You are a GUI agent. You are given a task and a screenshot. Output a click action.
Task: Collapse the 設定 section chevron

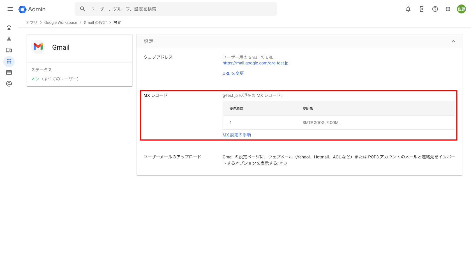point(454,41)
